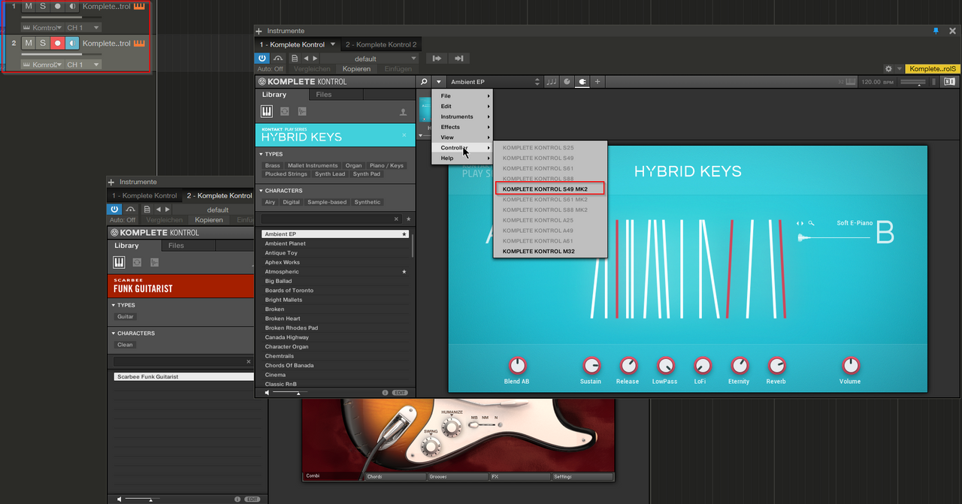Screen dimensions: 962x504
Task: Switch to '2 - Komplete Kontrol 2' tab in front window
Action: pos(381,45)
